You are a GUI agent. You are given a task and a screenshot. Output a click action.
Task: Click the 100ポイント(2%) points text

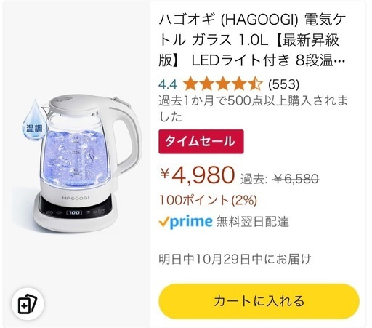[x=208, y=200]
